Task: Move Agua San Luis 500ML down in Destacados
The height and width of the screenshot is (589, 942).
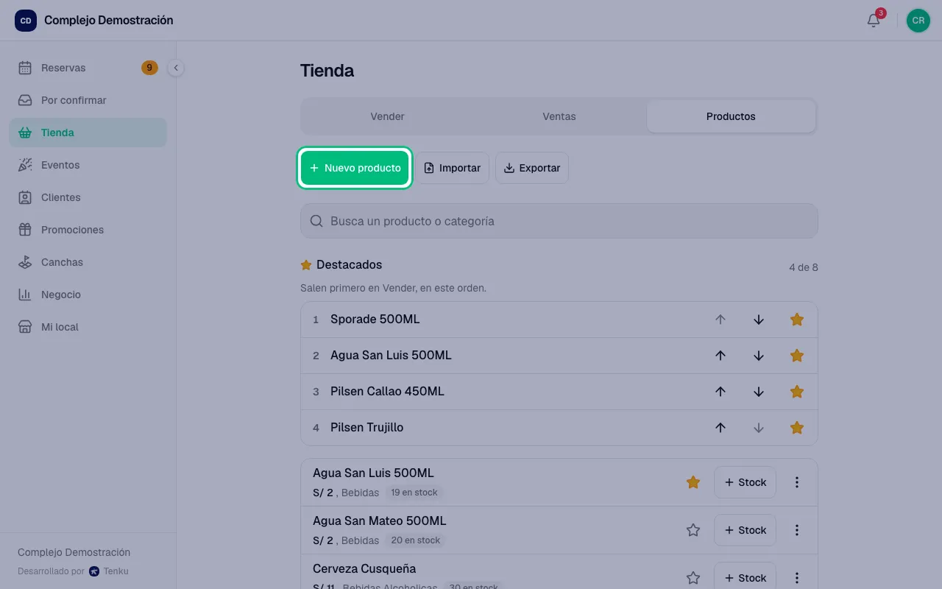Action: 759,356
